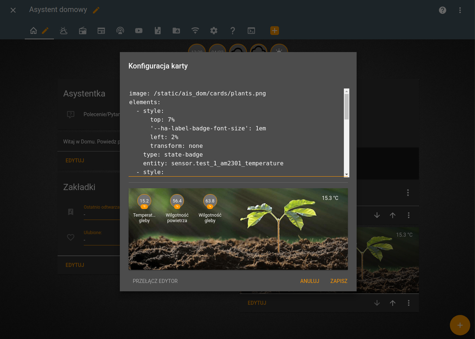Screen dimensions: 475x339
Task: Open the YouTube view tab
Action: coord(139,31)
